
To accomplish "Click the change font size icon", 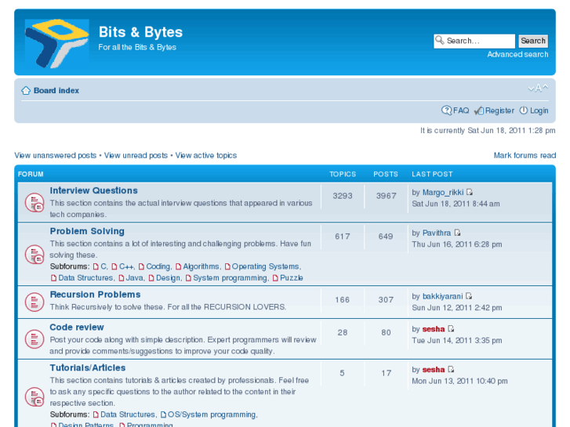I will click(538, 89).
